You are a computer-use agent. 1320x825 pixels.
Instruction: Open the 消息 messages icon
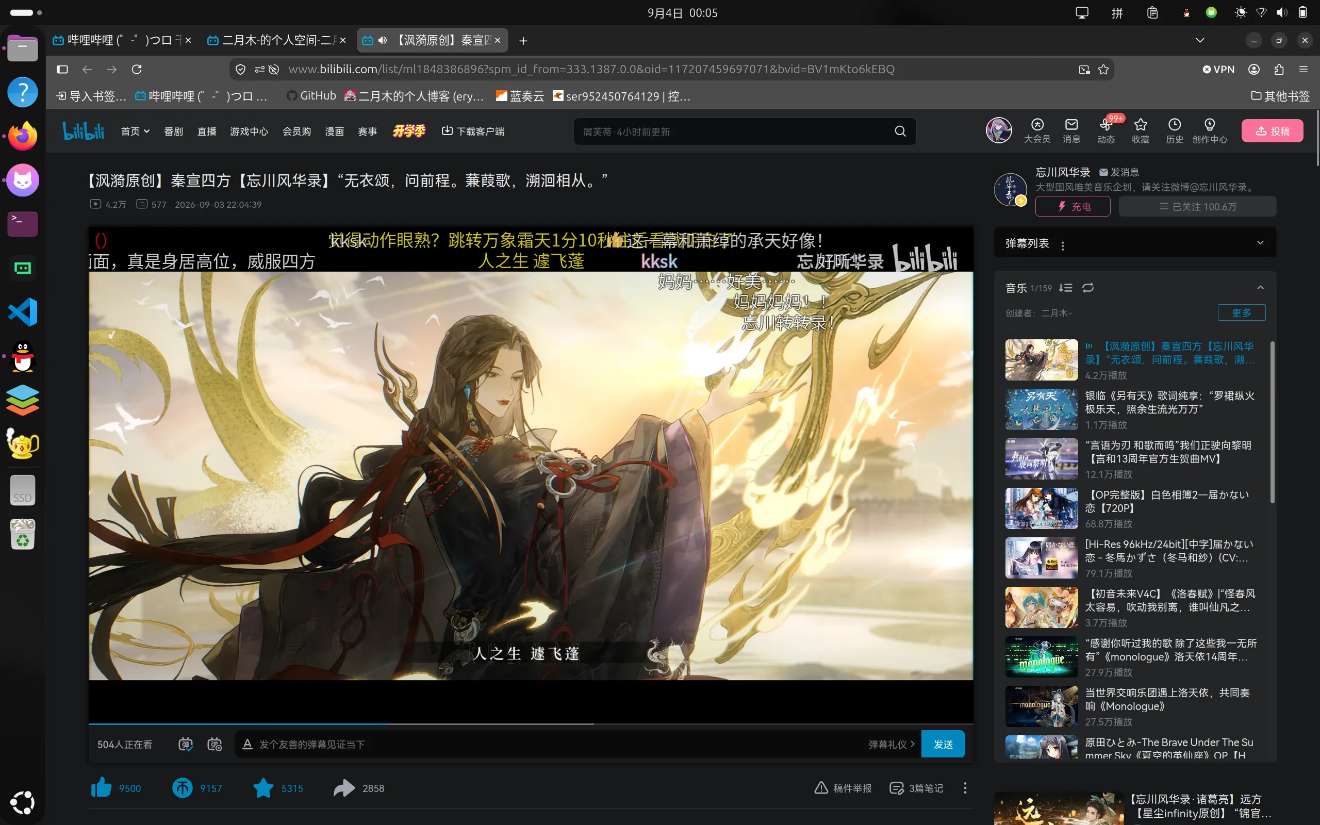point(1071,131)
